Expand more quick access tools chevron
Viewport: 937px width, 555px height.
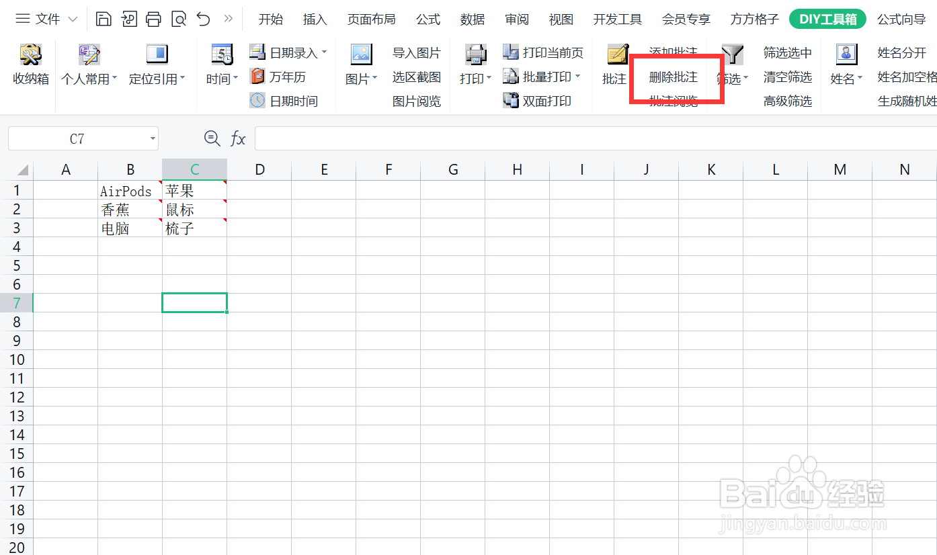pos(229,19)
